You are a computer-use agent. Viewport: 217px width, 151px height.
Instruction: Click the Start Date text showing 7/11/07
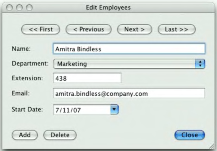tap(81, 109)
